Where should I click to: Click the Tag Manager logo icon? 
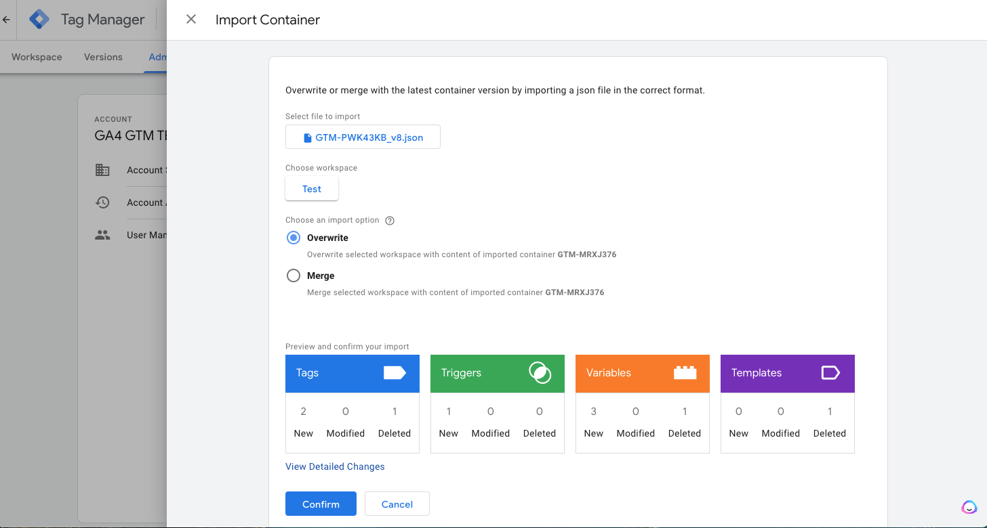click(x=39, y=20)
